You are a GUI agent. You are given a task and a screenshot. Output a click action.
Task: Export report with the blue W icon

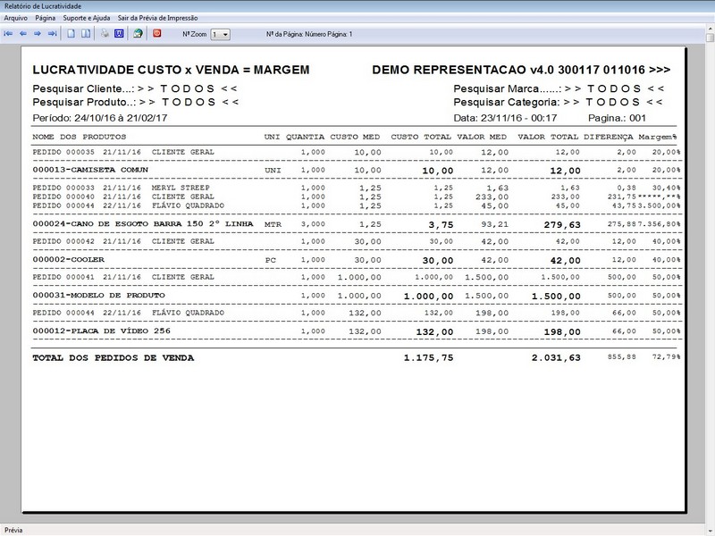click(x=119, y=34)
